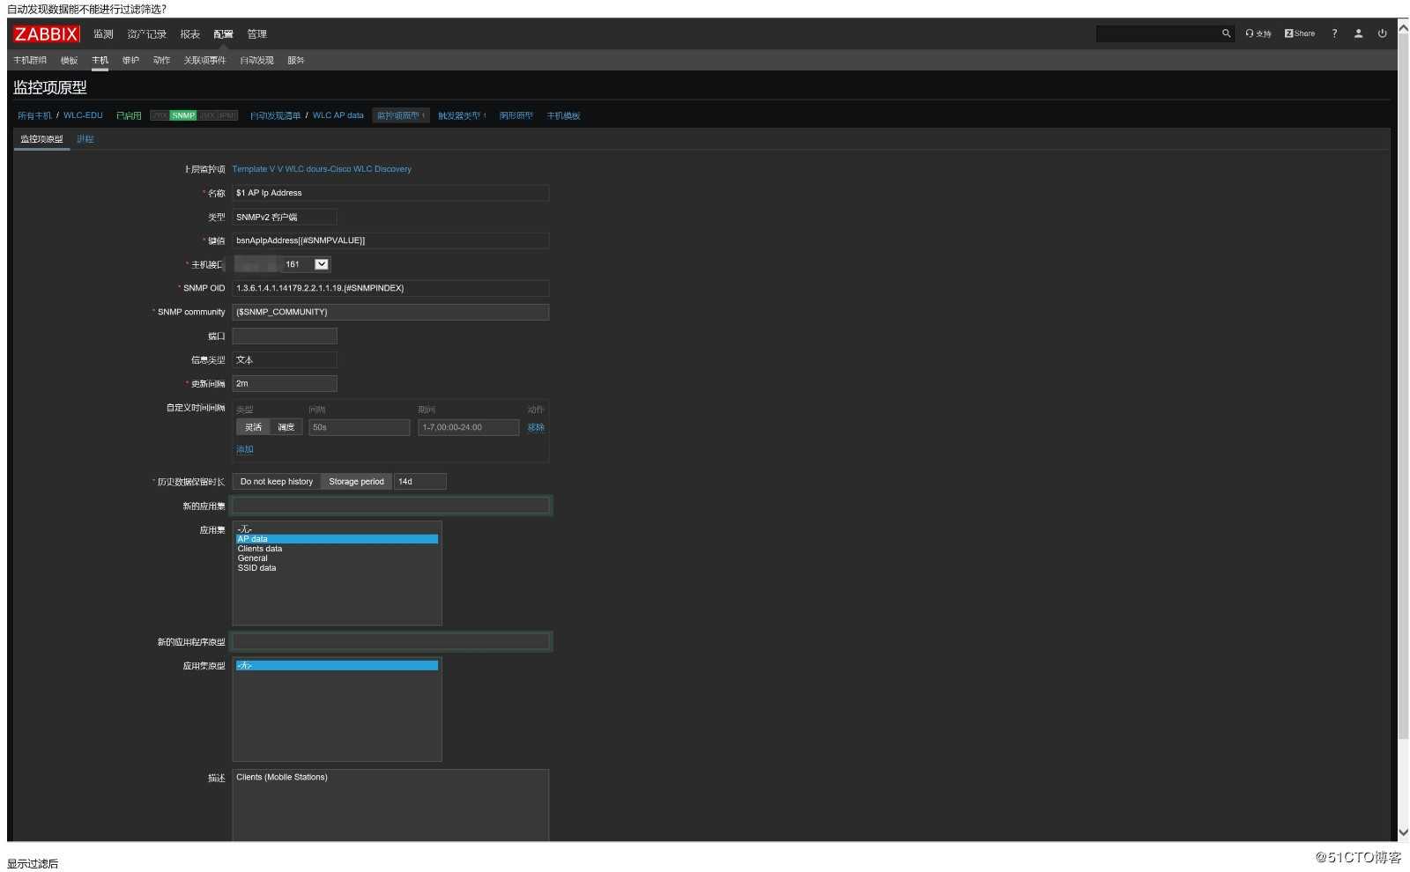Go to 关联项事件 submenu

pyautogui.click(x=204, y=61)
